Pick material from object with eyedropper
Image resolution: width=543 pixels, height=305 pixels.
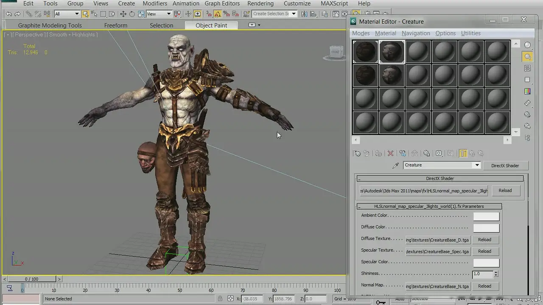[395, 166]
